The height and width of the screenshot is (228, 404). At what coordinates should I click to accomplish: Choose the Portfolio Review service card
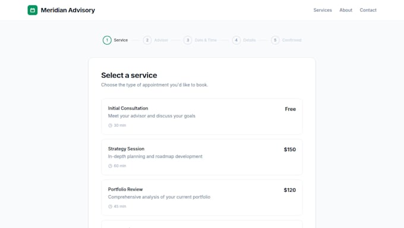coord(202,198)
